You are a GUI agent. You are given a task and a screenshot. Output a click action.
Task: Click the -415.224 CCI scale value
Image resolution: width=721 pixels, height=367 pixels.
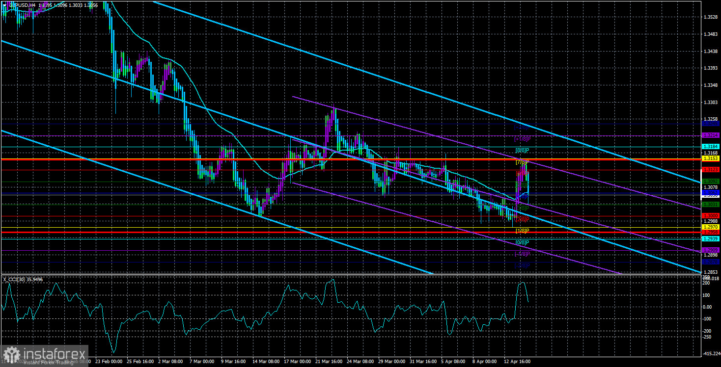(711, 354)
